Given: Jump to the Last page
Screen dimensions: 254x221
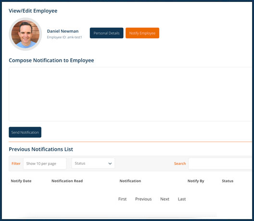Looking at the screenshot, I should [182, 199].
